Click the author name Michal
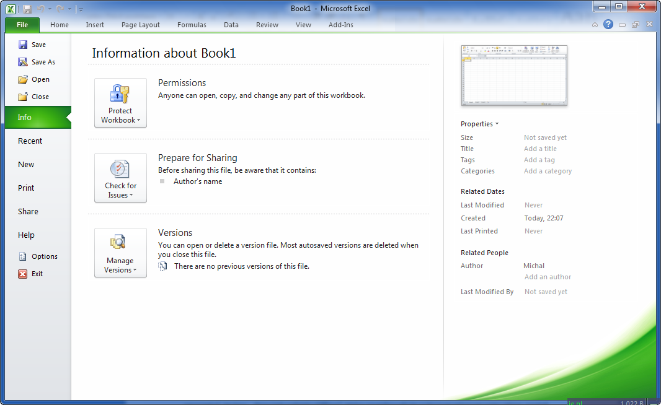This screenshot has width=661, height=405. [534, 266]
